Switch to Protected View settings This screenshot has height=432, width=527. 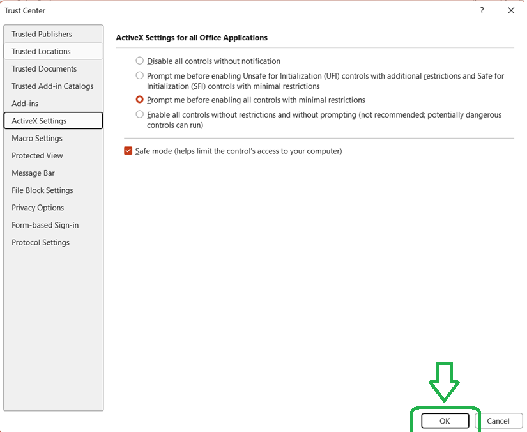(x=54, y=156)
